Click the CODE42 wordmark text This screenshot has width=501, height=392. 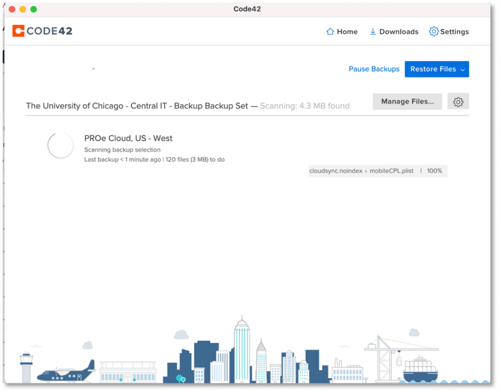(x=49, y=31)
